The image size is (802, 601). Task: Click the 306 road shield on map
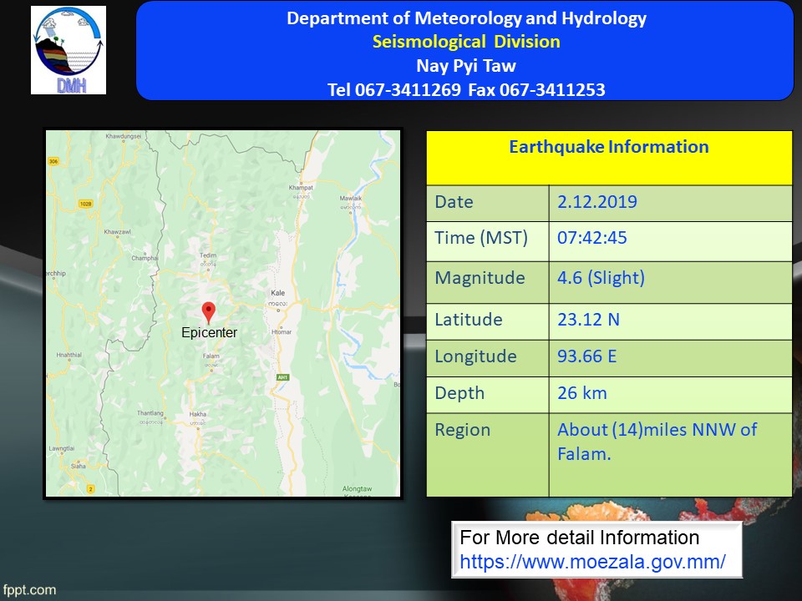coord(53,161)
